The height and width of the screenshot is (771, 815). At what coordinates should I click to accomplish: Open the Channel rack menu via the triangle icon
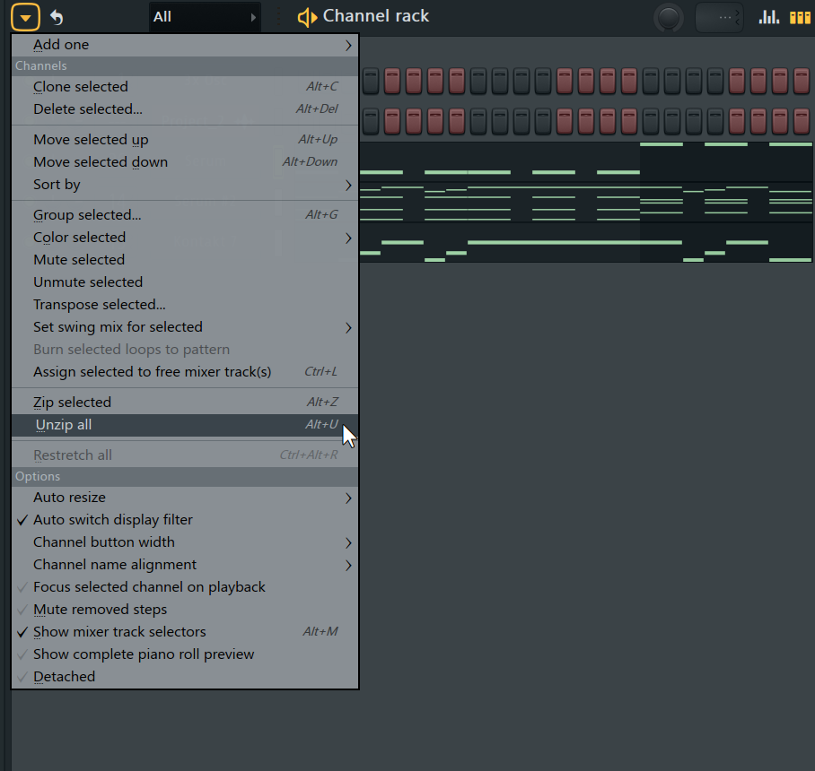(24, 16)
